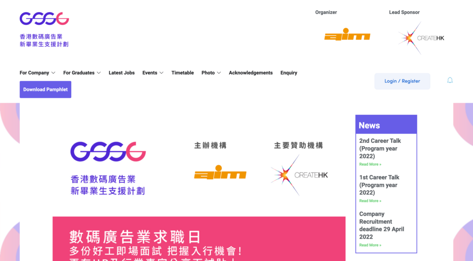Click the AIM logo under 主辦機構
Screen dimensions: 473x261
220,172
